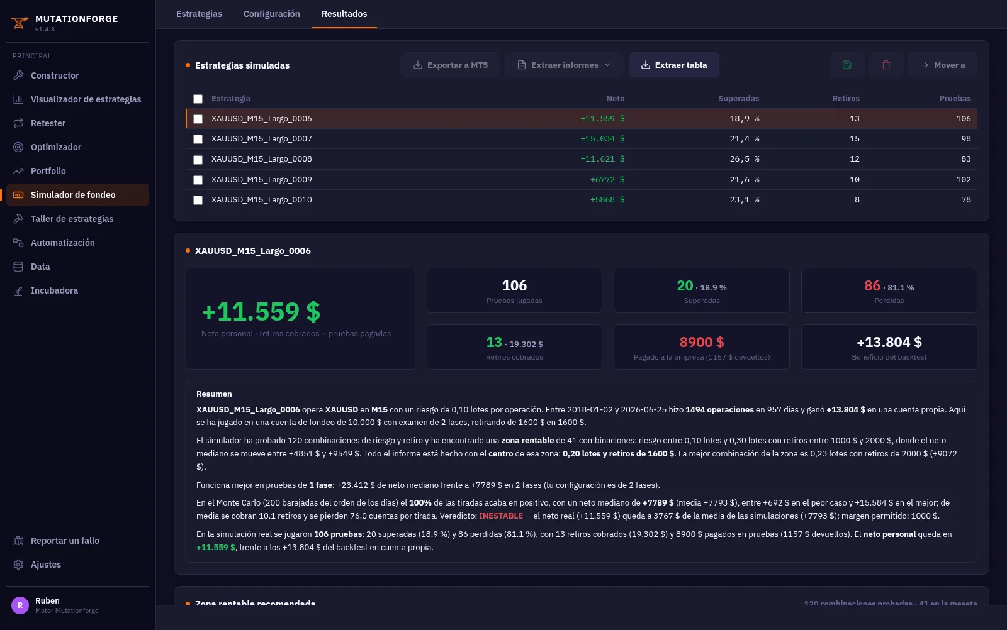Screen dimensions: 1007x630
Task: Click the red trash delete icon
Action: click(886, 65)
